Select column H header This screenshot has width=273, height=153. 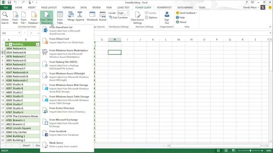115,40
